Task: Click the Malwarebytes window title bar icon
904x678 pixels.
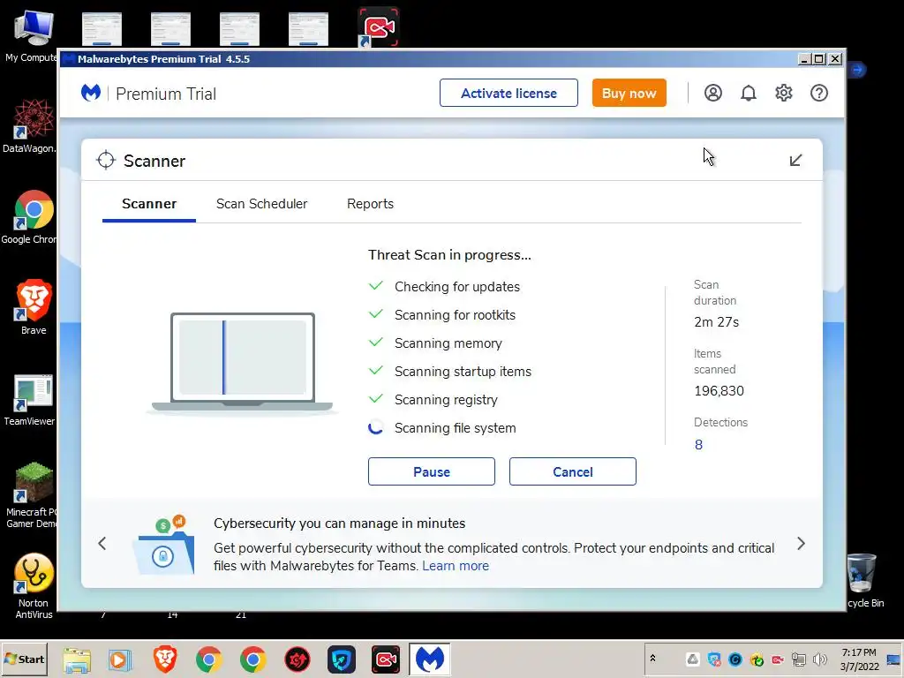Action: coord(69,59)
